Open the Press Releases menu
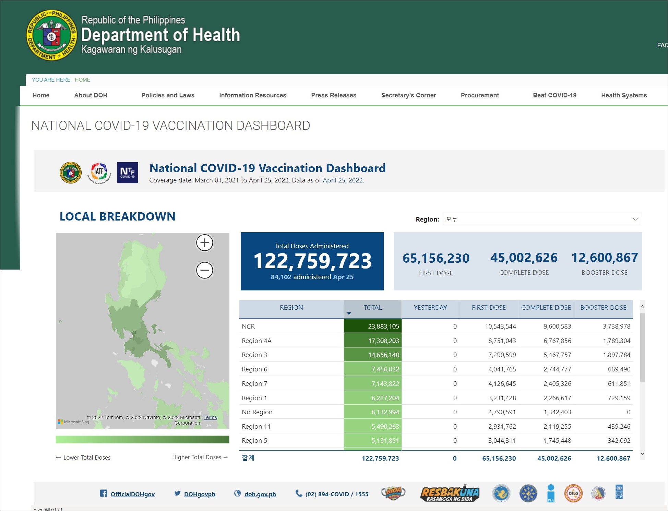 [x=334, y=95]
